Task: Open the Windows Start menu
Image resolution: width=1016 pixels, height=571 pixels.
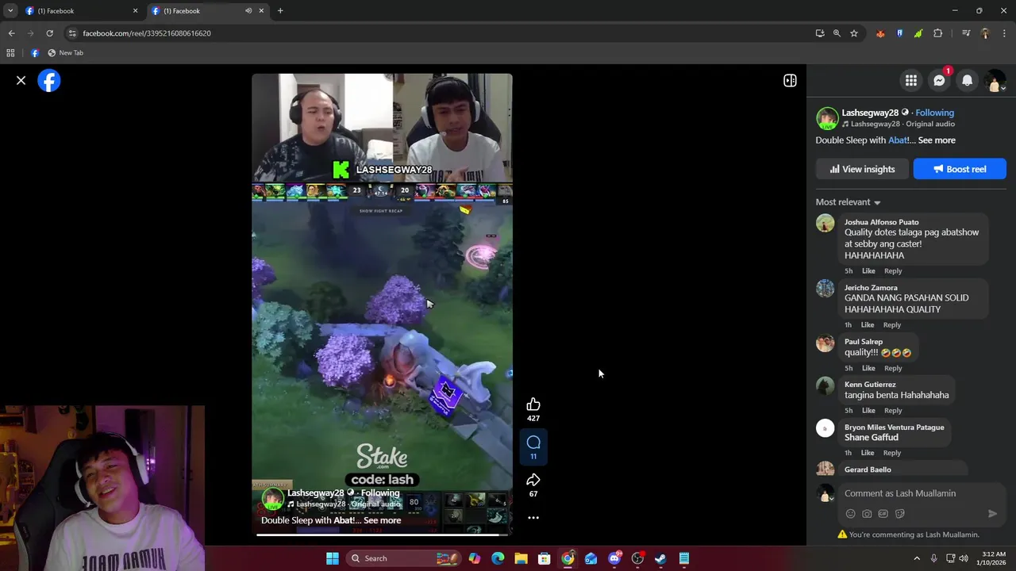Action: point(332,558)
